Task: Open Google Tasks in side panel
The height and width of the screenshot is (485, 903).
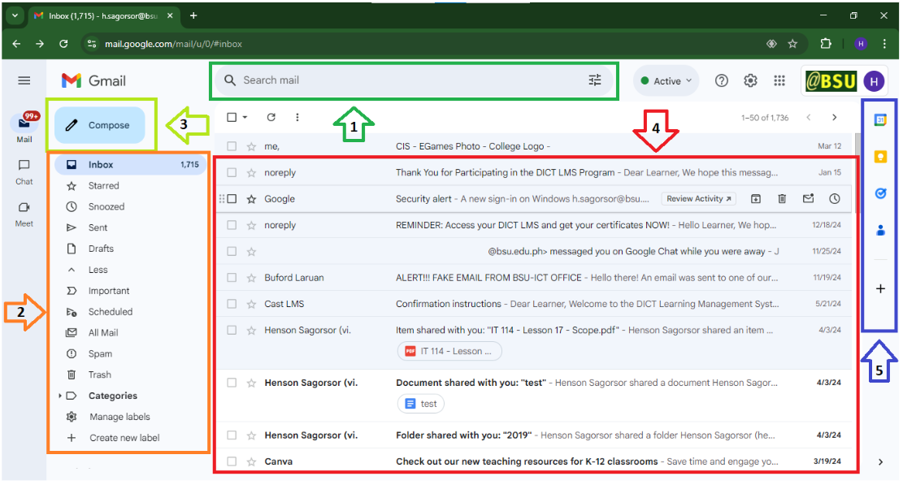Action: point(880,193)
